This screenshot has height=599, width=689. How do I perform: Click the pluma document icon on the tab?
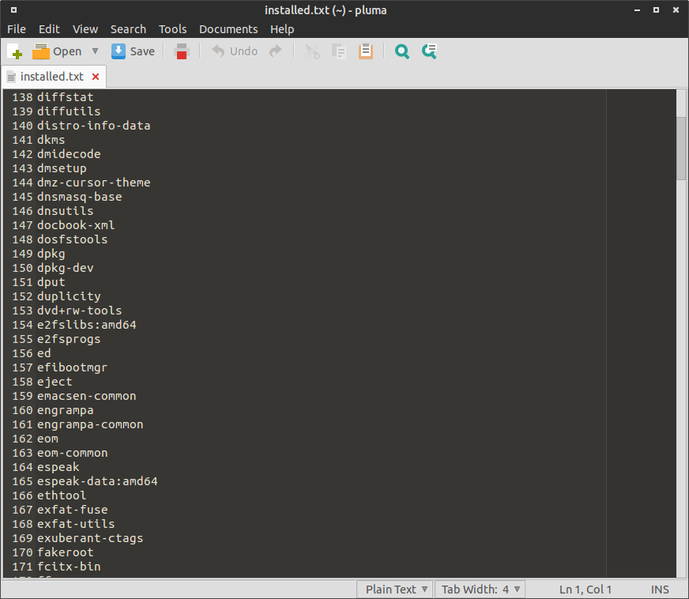(10, 77)
